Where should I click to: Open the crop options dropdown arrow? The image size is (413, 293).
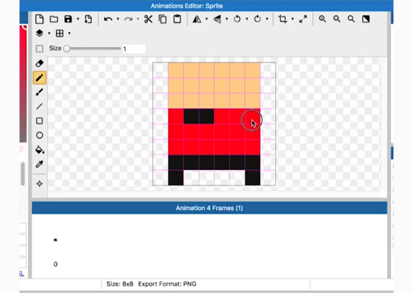pyautogui.click(x=292, y=19)
